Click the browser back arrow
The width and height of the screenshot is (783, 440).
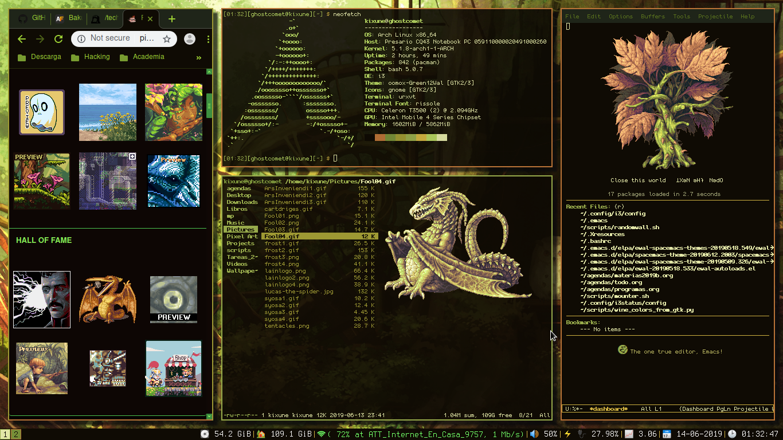(x=22, y=39)
